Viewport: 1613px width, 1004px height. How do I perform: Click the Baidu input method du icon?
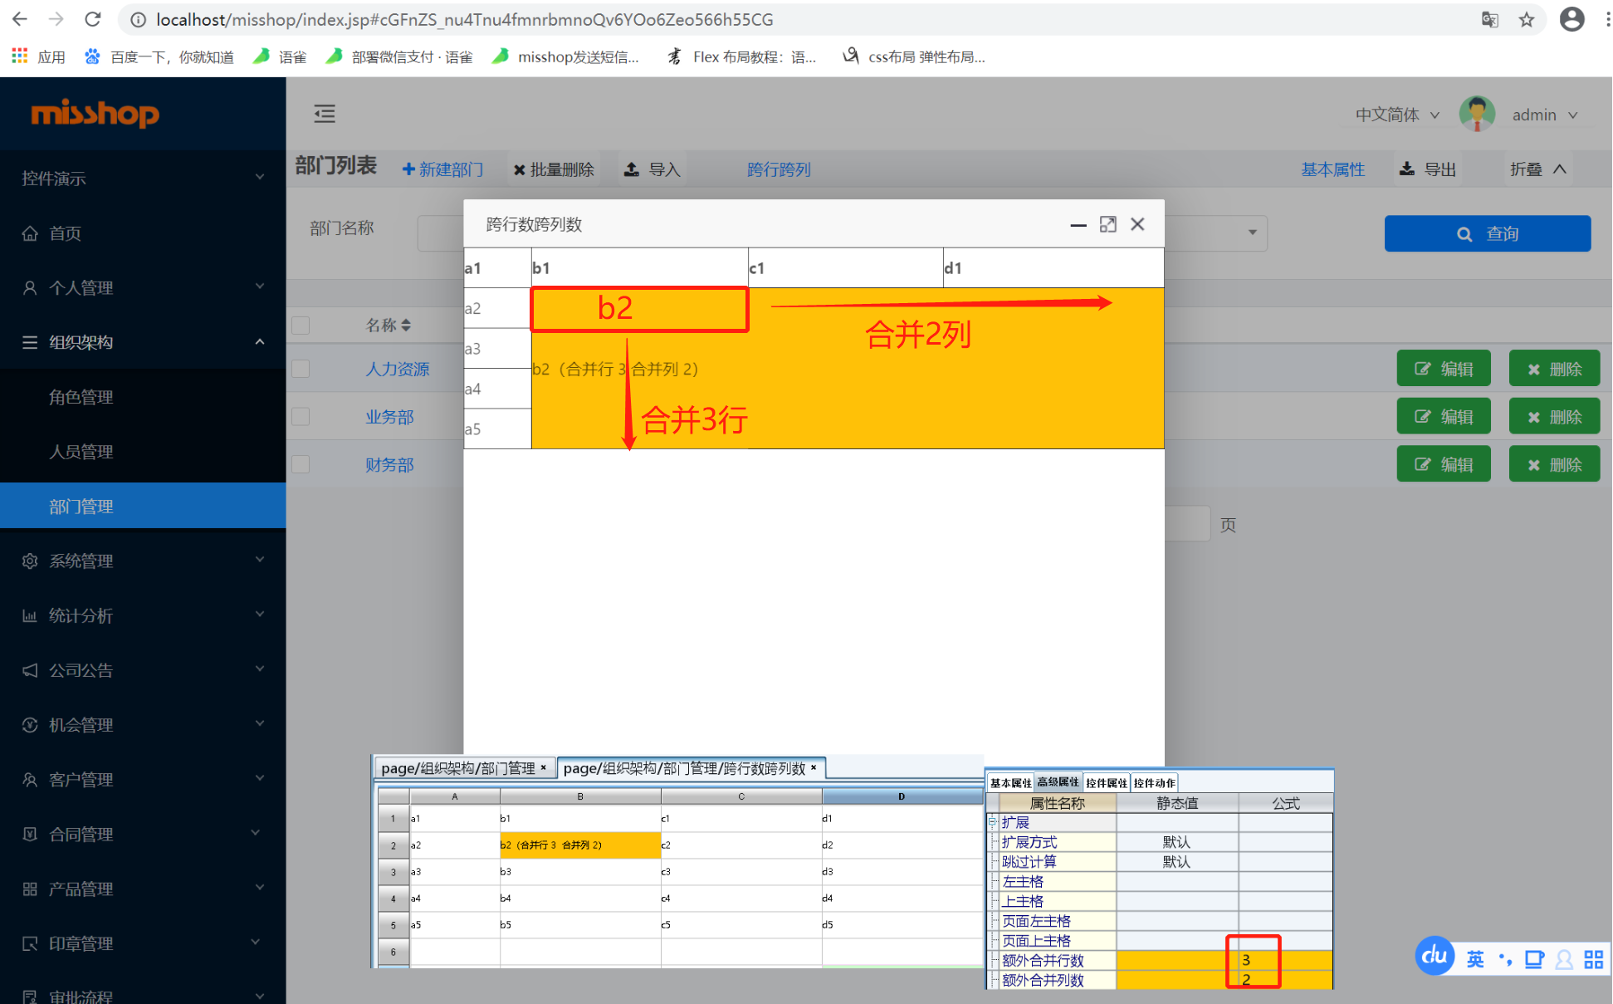point(1434,957)
